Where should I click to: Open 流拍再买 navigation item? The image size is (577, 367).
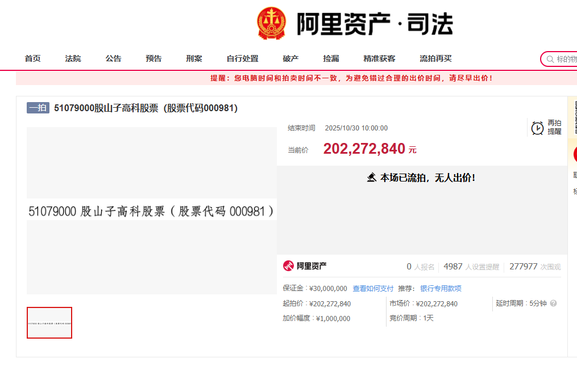tap(435, 58)
